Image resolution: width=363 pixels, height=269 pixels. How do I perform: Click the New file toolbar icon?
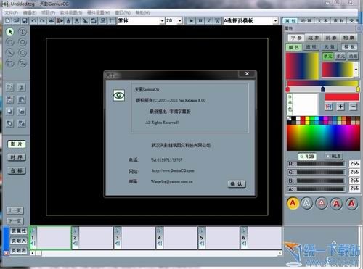8,21
